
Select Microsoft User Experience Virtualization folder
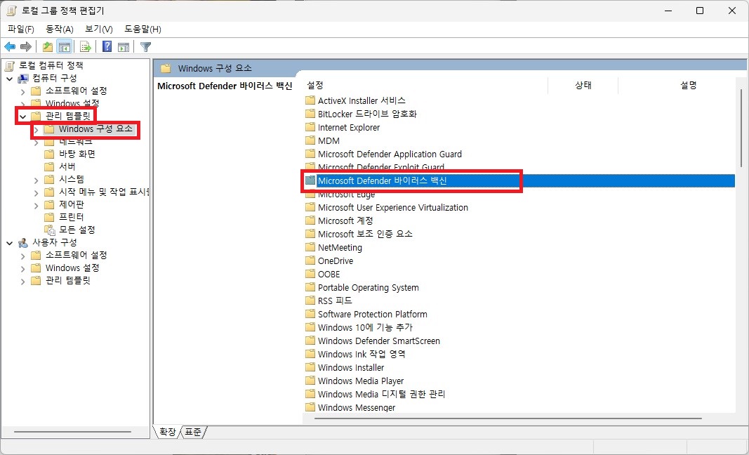point(393,207)
